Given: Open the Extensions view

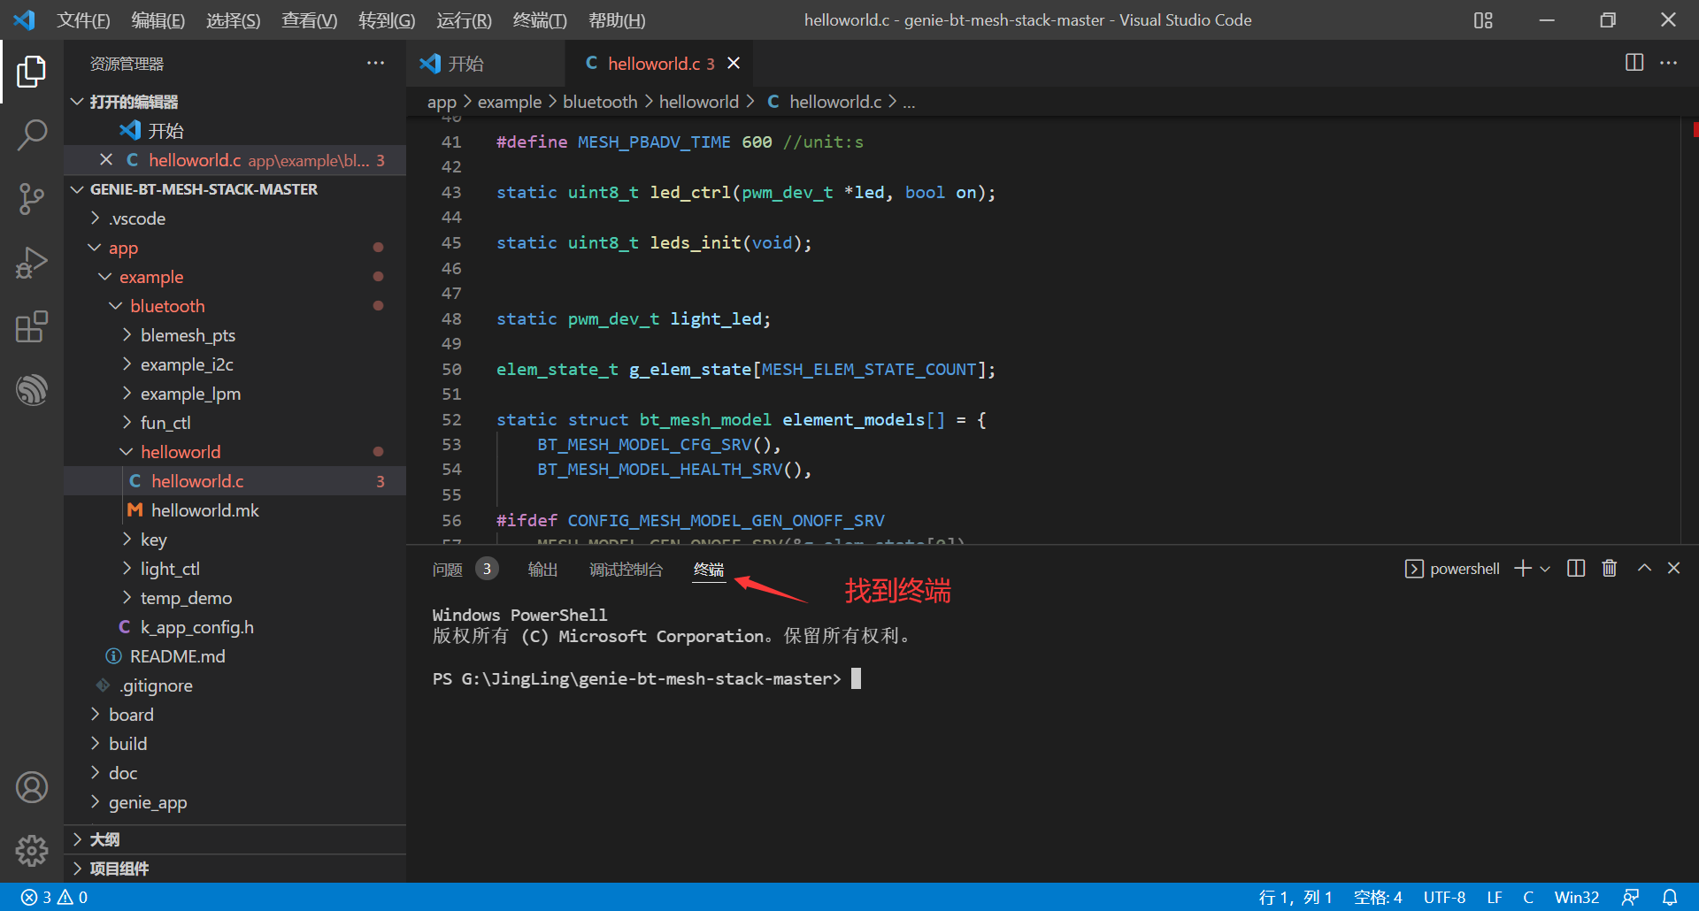Looking at the screenshot, I should [32, 327].
